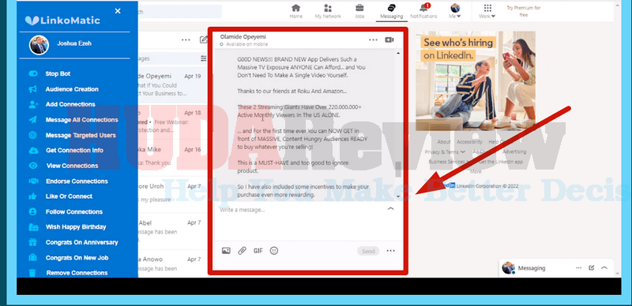
Task: Open the Work apps dropdown
Action: click(487, 11)
